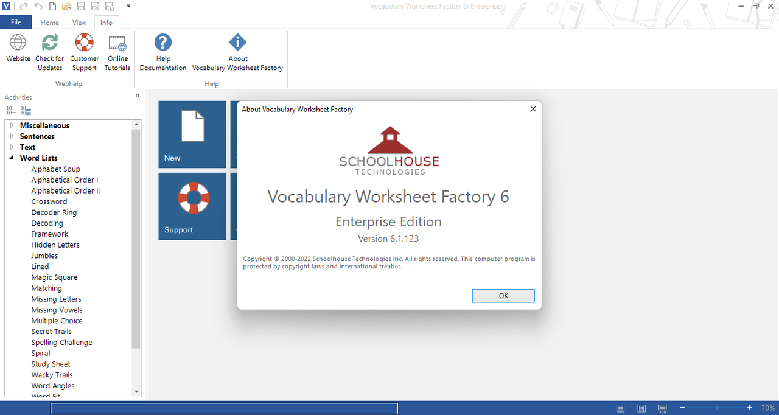Screen dimensions: 779x415
Task: Launch Online Tutorials from ribbon
Action: (117, 52)
